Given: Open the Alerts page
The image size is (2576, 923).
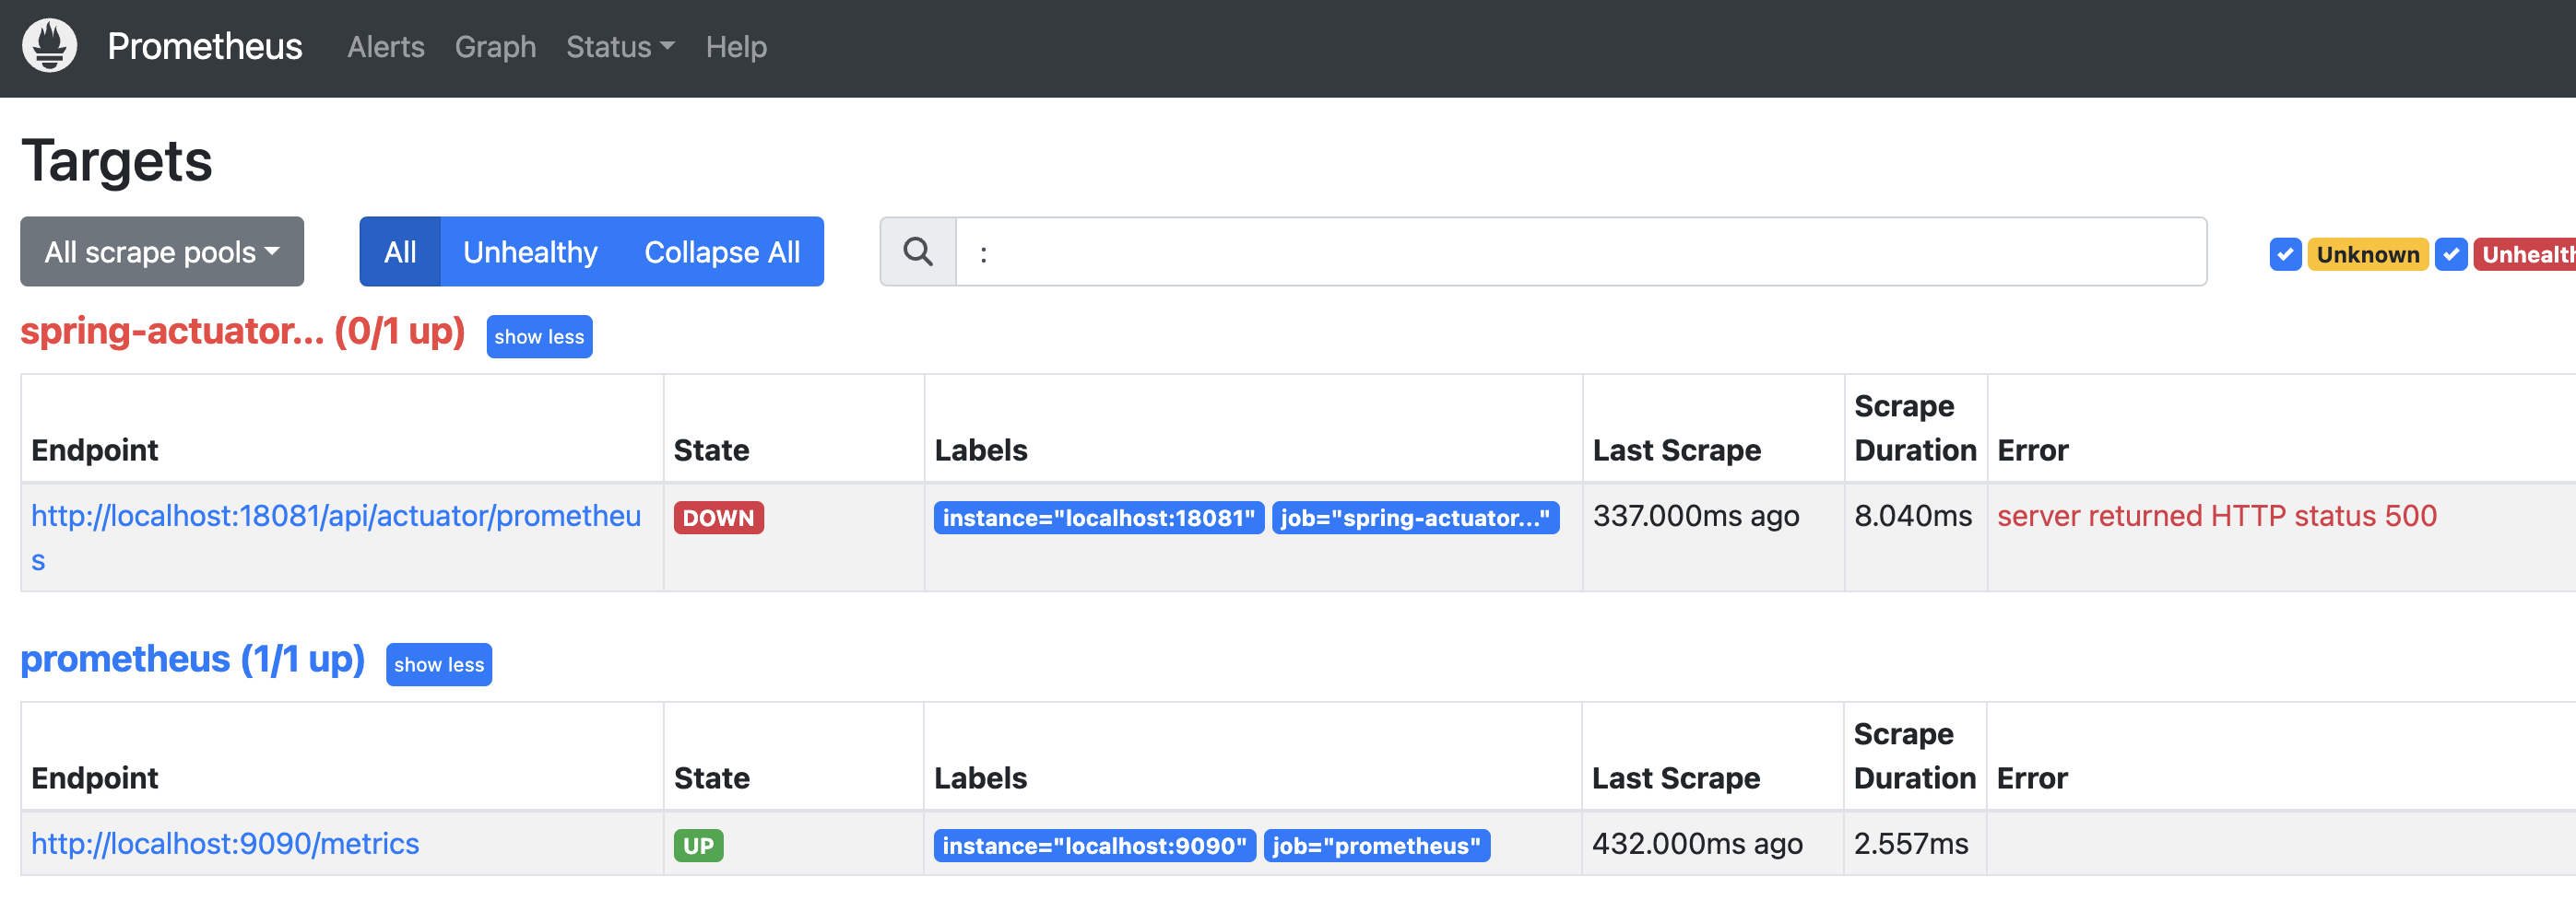Looking at the screenshot, I should click(385, 47).
